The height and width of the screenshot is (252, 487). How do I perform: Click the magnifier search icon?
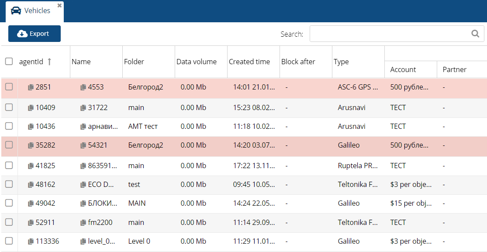click(475, 34)
